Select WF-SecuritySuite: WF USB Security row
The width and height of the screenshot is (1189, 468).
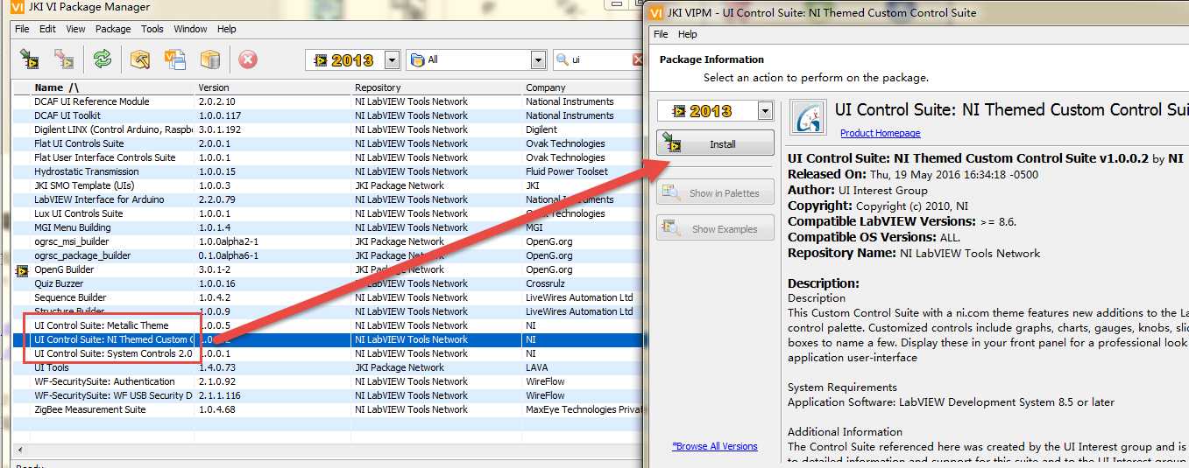coord(328,395)
